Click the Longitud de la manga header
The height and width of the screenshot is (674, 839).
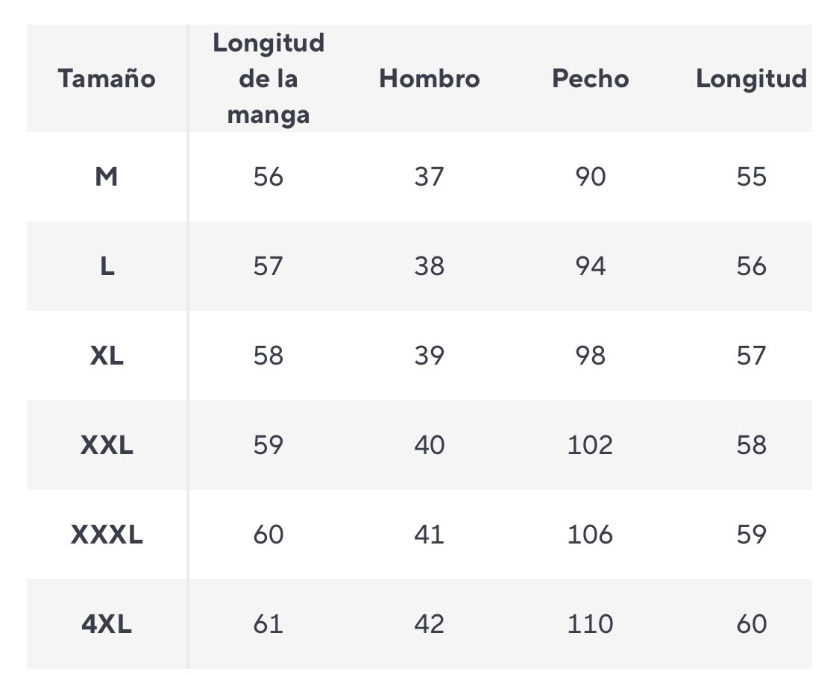pyautogui.click(x=268, y=79)
